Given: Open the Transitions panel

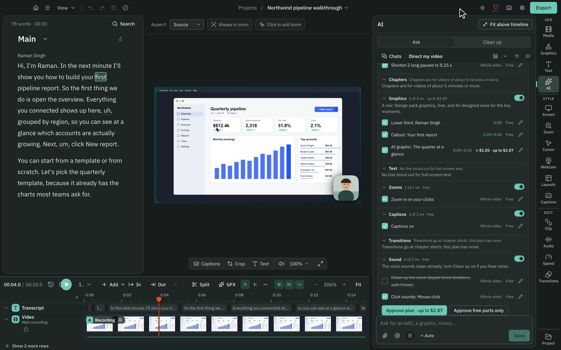Looking at the screenshot, I should point(548,277).
